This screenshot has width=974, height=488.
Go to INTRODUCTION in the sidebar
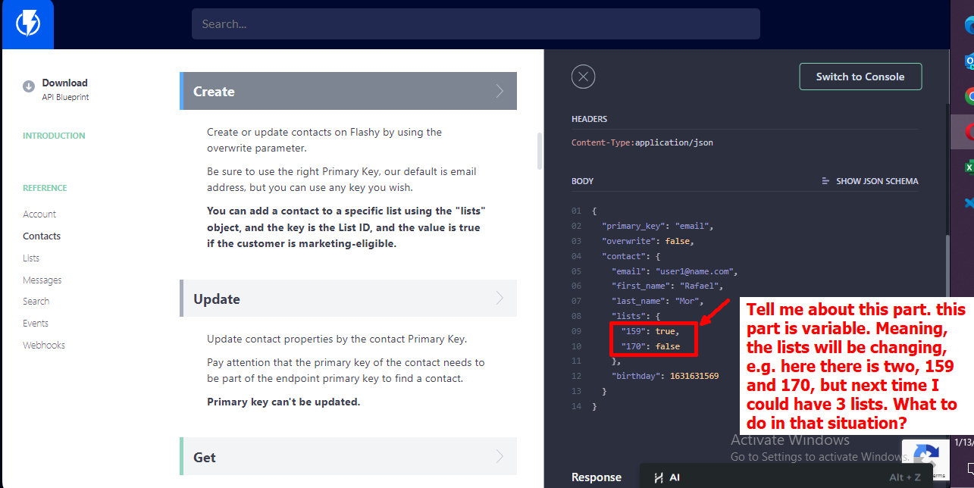[54, 136]
